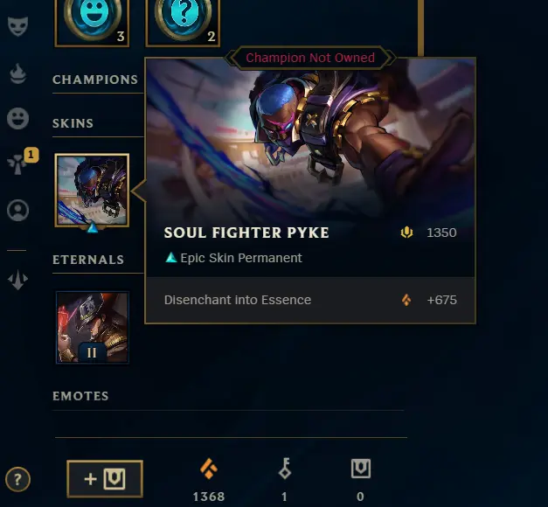Select the flame icon in sidebar

point(17,73)
